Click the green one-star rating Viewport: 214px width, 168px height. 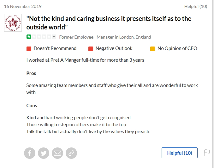(29, 37)
